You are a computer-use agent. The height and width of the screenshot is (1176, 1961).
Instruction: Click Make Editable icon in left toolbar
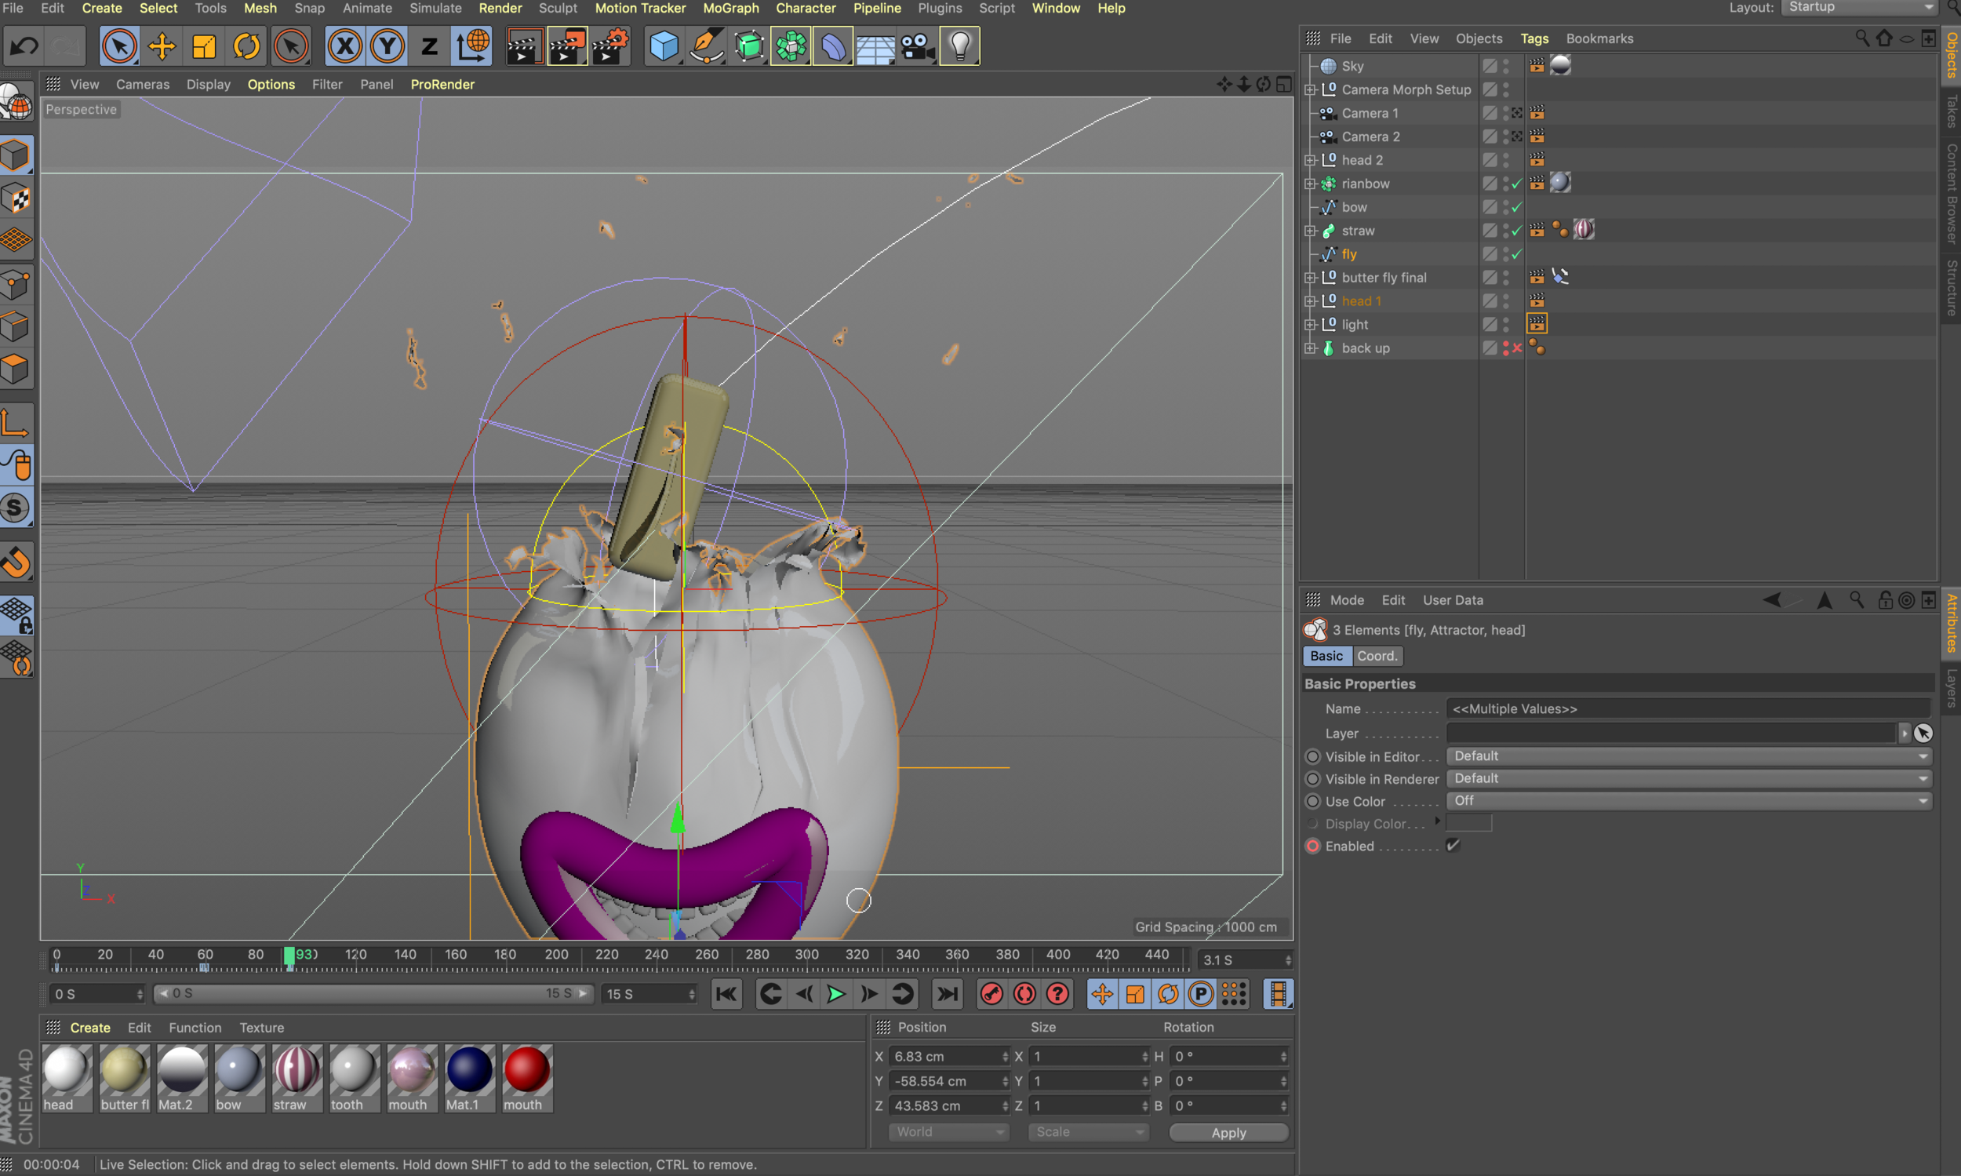point(16,104)
